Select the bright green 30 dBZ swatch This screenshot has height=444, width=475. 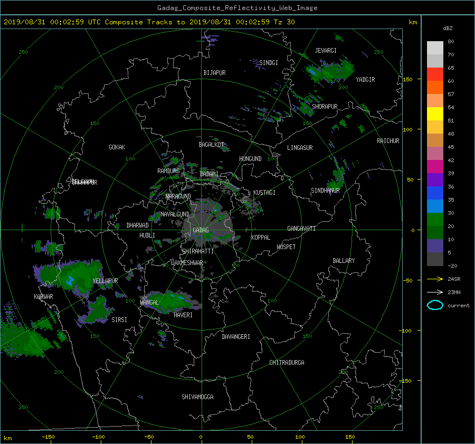[435, 220]
